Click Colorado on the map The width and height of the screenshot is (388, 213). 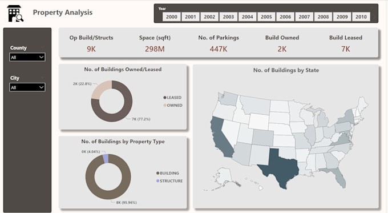(263, 138)
